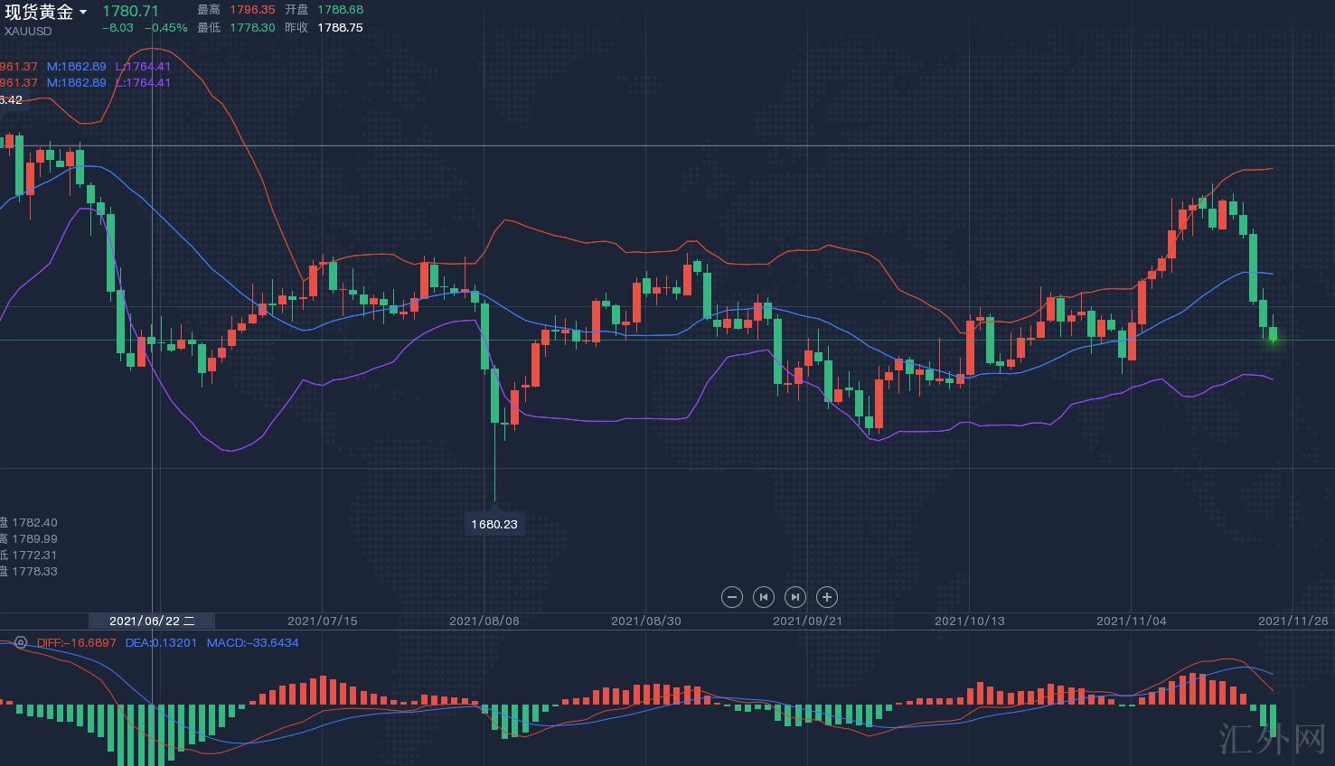Click the highlighted 2021/06/22 date marker
Viewport: 1335px width, 766px height.
pyautogui.click(x=151, y=621)
